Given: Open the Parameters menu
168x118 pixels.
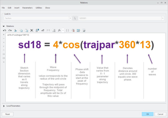Looking at the screenshot, I should click(x=27, y=8).
